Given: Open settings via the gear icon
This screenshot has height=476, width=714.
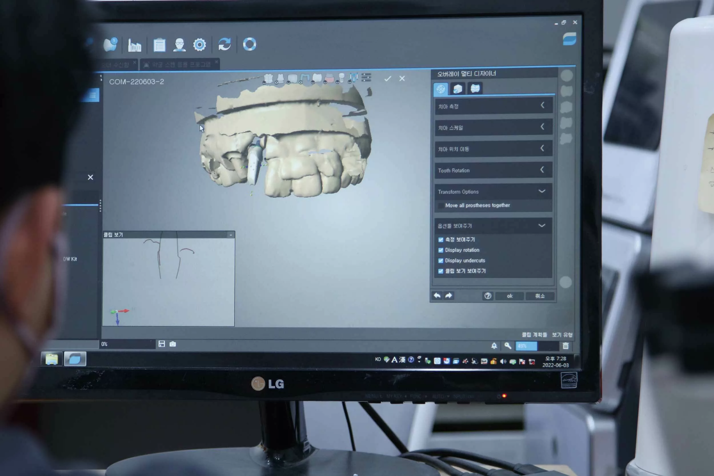Looking at the screenshot, I should point(199,45).
